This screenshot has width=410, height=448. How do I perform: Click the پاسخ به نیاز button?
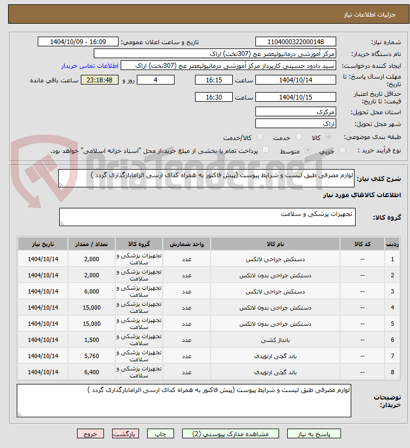click(x=314, y=433)
